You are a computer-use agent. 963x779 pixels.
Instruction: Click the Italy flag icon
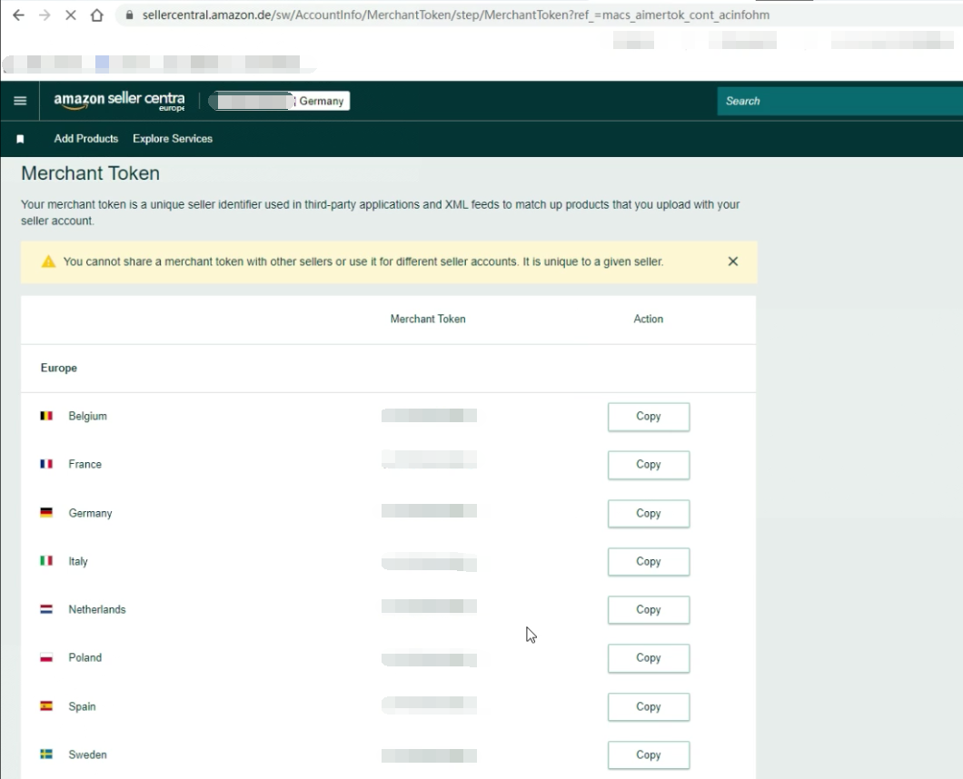pos(46,560)
